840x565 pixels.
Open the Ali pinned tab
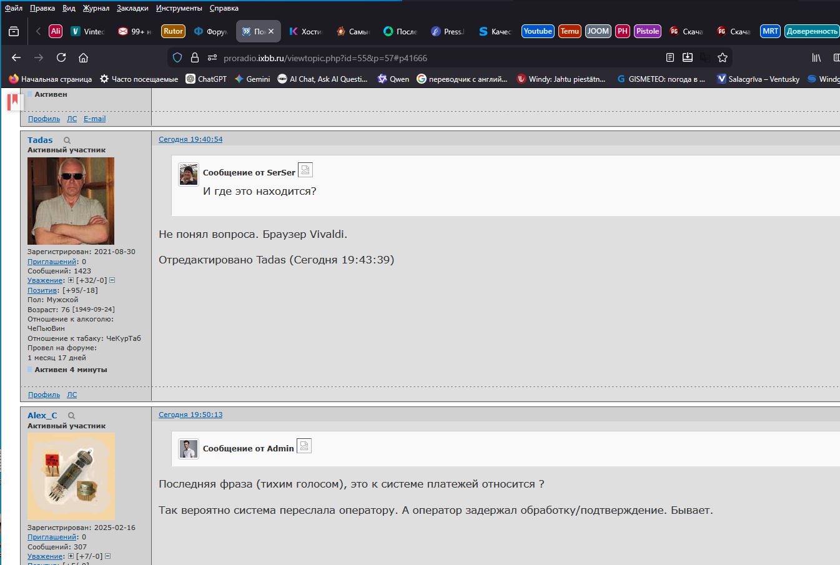pyautogui.click(x=56, y=31)
